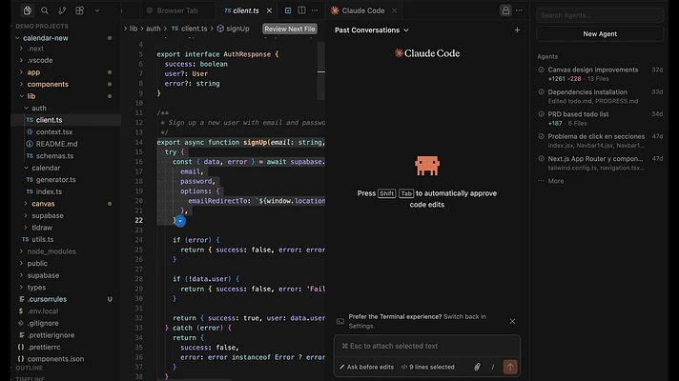Send message with orange arrow button
The image size is (679, 381).
(x=510, y=367)
